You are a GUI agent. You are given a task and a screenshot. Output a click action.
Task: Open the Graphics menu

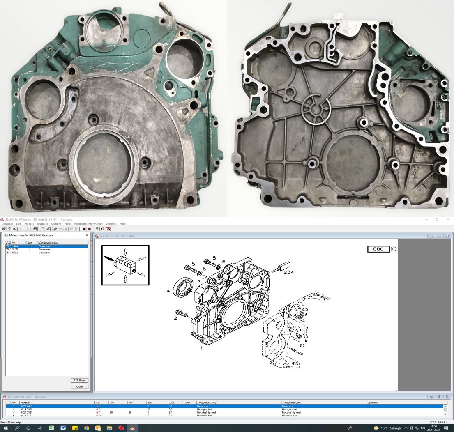pyautogui.click(x=42, y=224)
